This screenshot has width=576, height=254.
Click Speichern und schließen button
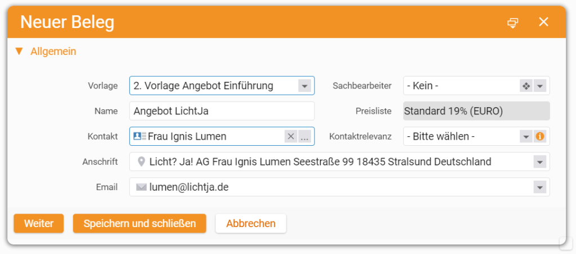click(x=139, y=223)
